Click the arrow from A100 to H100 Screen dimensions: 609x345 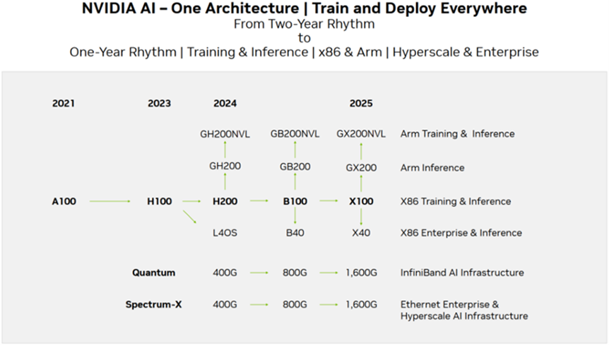(110, 201)
